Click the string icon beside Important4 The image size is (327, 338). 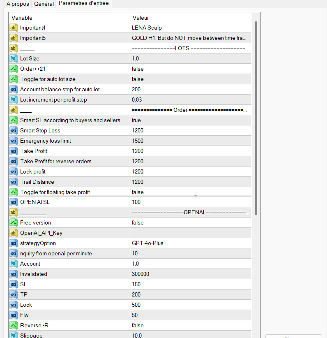(14, 28)
